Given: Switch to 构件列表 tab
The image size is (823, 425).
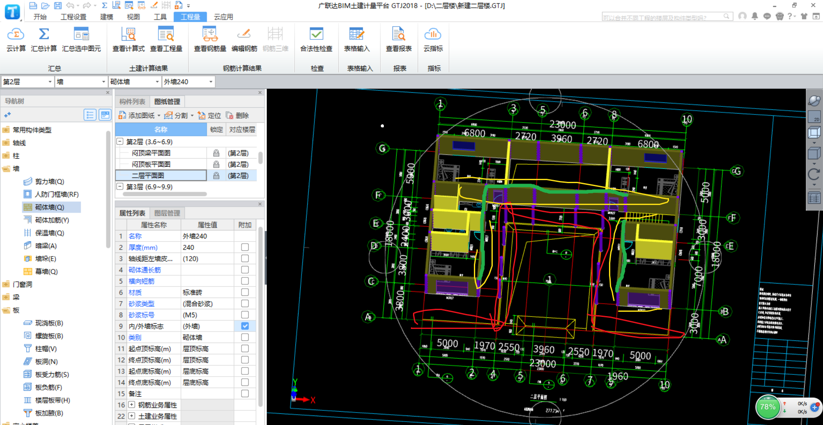Looking at the screenshot, I should (x=132, y=102).
